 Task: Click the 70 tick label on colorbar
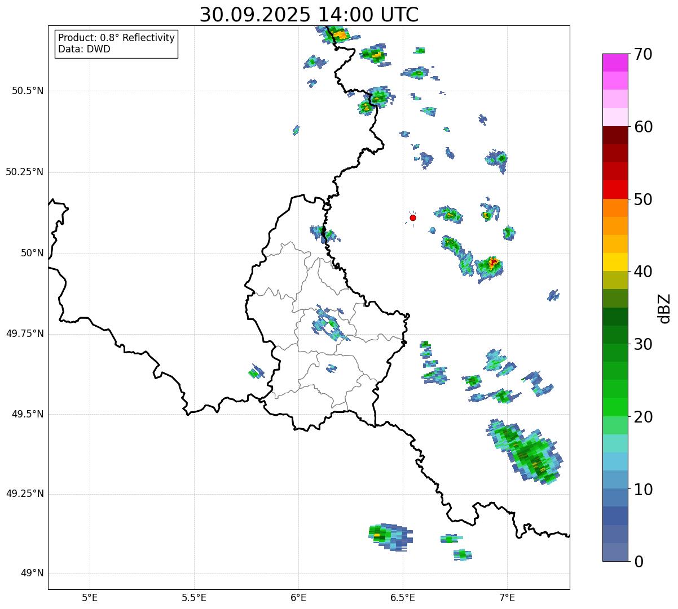(x=643, y=55)
